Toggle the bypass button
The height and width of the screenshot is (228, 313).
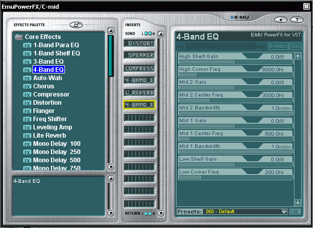279,46
